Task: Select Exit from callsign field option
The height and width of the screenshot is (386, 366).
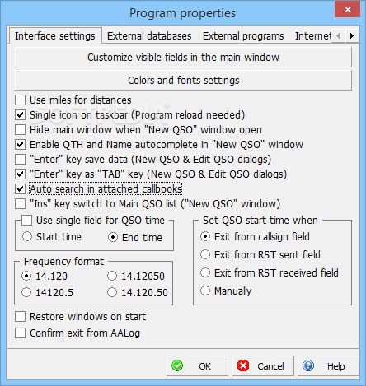Action: pyautogui.click(x=205, y=236)
